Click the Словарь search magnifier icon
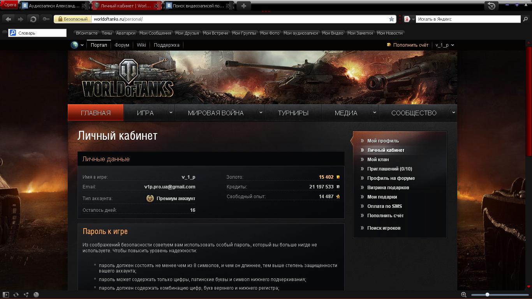Screen dimensions: 532x299 coord(12,33)
